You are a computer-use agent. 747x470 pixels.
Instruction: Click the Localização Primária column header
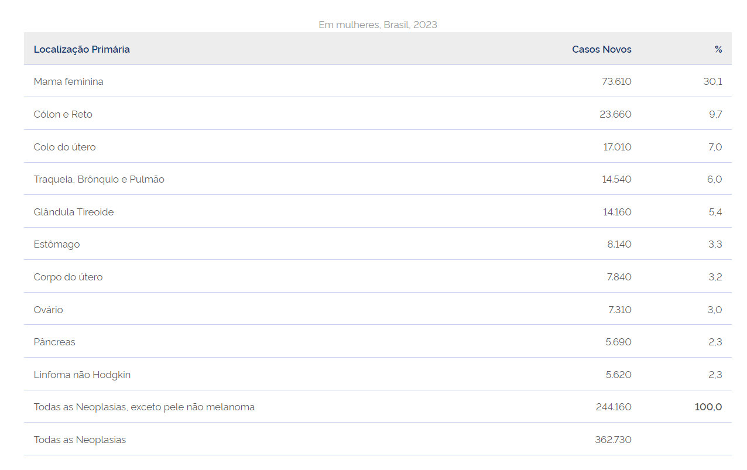(x=82, y=49)
